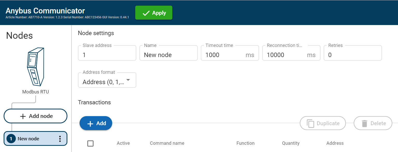398x152 pixels.
Task: Open the New node options menu (three dots)
Action: 60,139
